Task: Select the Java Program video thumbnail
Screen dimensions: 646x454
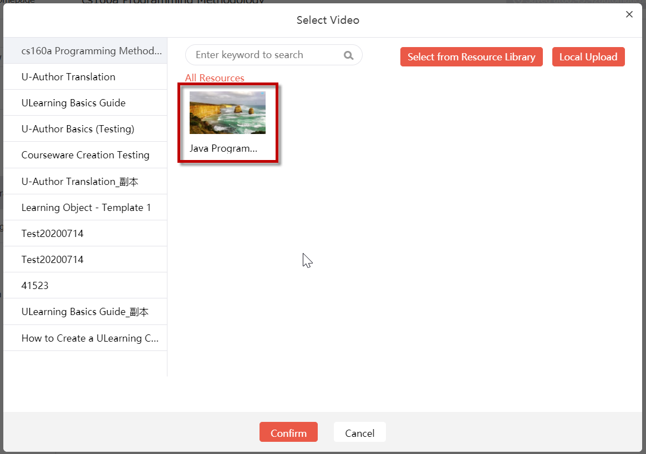Action: 227,113
